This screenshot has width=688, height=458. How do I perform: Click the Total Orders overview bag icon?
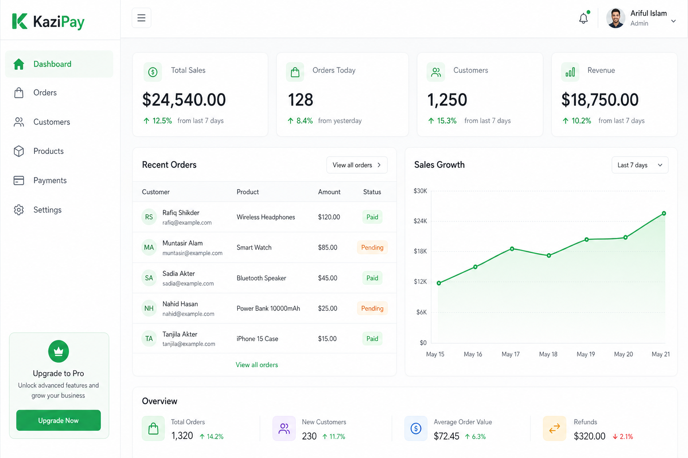coord(153,428)
